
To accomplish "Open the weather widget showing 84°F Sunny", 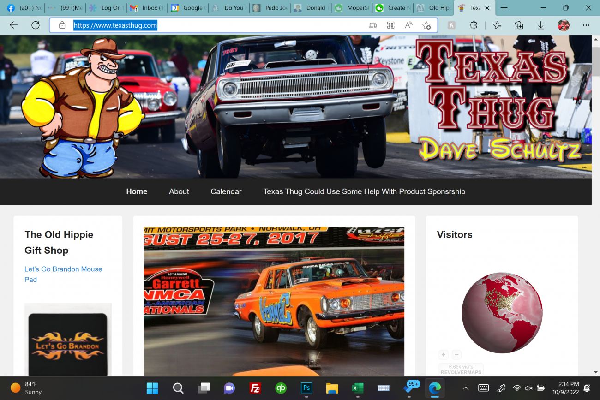I will pyautogui.click(x=27, y=388).
